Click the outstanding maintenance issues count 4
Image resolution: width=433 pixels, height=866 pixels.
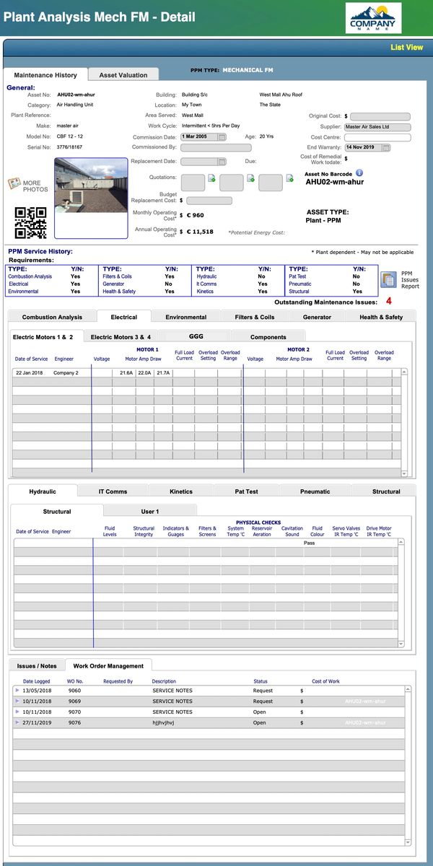click(x=389, y=301)
